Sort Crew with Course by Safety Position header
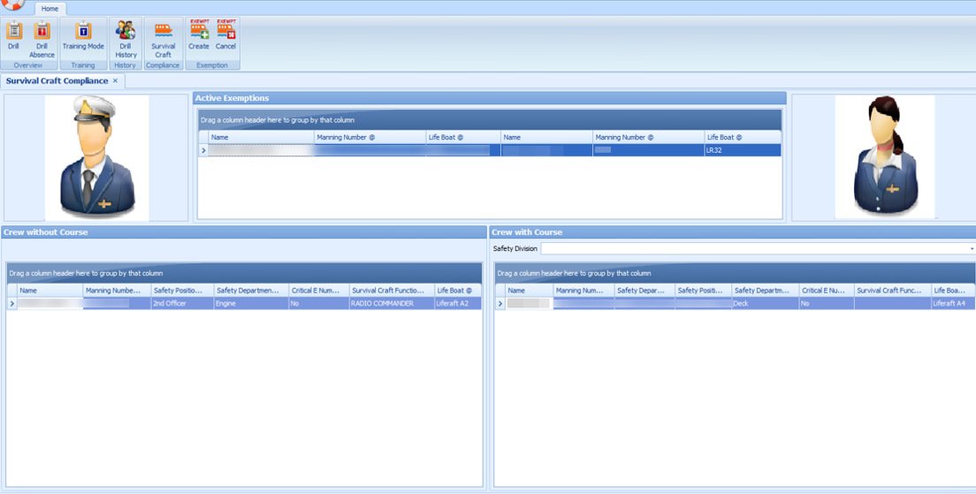This screenshot has height=494, width=976. [704, 291]
